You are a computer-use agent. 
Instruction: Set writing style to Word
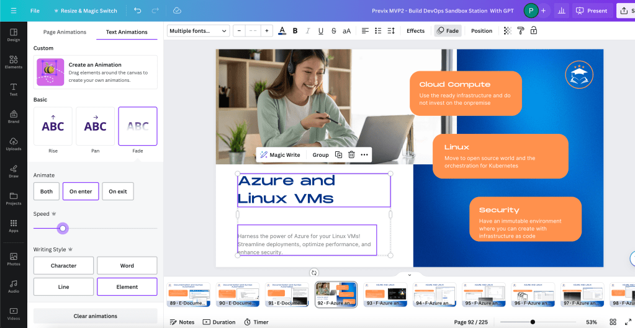click(x=127, y=266)
